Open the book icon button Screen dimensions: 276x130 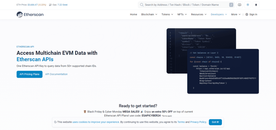239,5
